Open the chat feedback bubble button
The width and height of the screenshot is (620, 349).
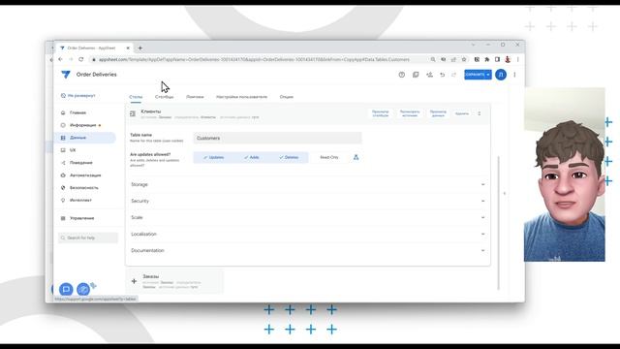(x=66, y=289)
